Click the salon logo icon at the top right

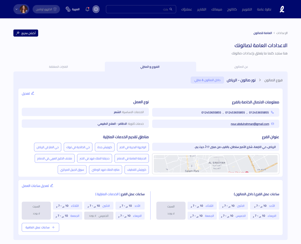point(282,9)
